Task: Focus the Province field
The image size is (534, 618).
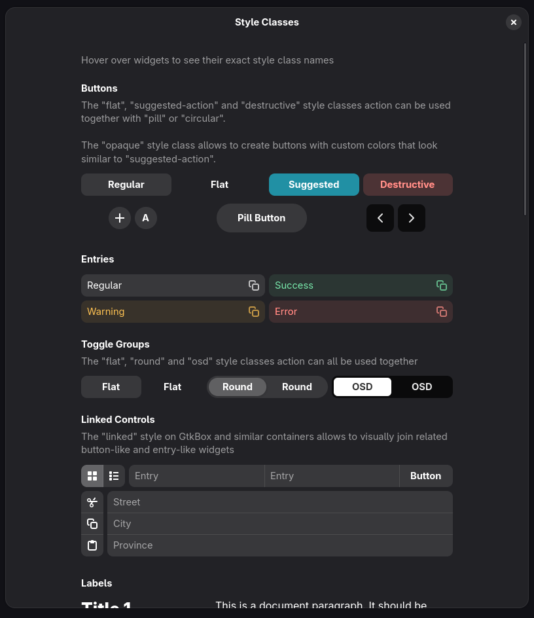Action: click(x=280, y=545)
